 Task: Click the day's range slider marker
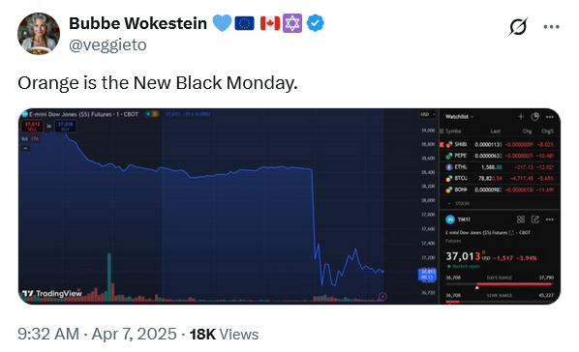pos(477,286)
